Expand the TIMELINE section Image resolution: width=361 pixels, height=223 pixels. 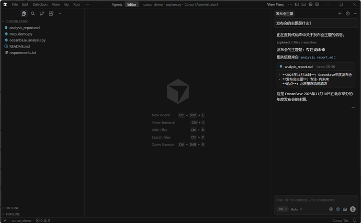12,214
